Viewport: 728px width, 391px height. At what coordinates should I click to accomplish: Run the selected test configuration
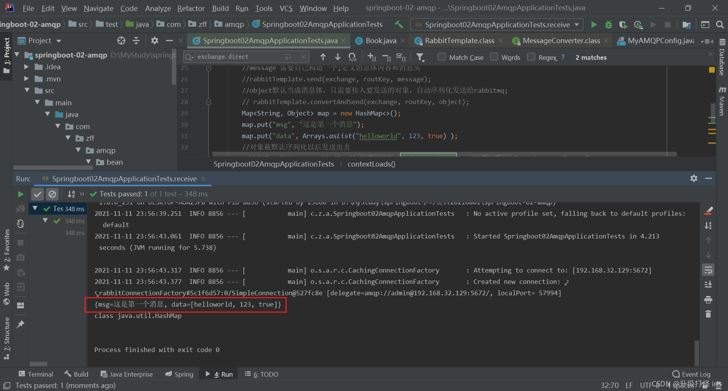click(x=594, y=25)
